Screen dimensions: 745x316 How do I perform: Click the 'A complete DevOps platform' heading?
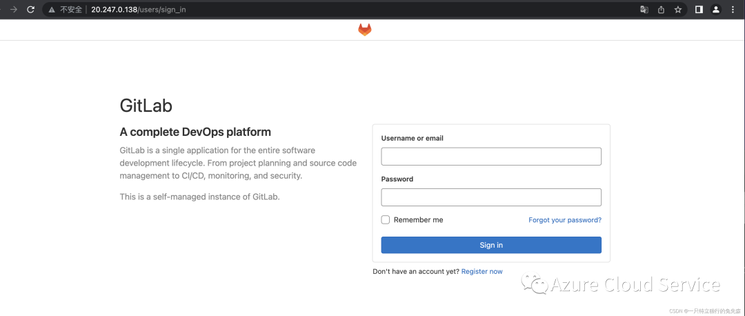coord(195,132)
